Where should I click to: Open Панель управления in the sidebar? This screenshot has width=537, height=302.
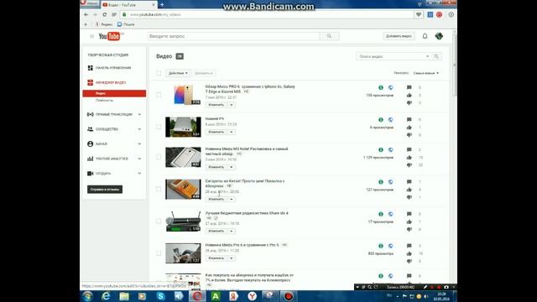[x=113, y=68]
